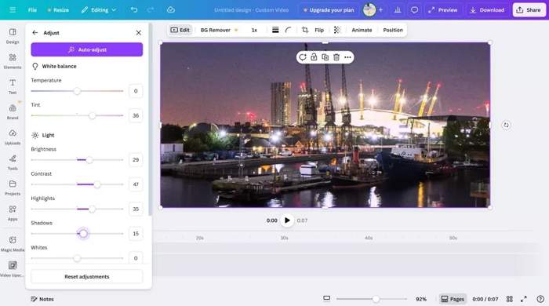Click the Brightness slider handle
Image resolution: width=549 pixels, height=306 pixels.
click(x=89, y=159)
